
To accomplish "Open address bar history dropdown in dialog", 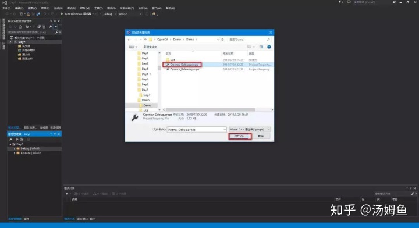I will tap(218, 40).
